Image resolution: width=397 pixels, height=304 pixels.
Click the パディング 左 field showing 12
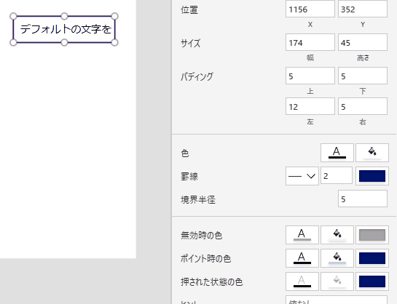[310, 106]
